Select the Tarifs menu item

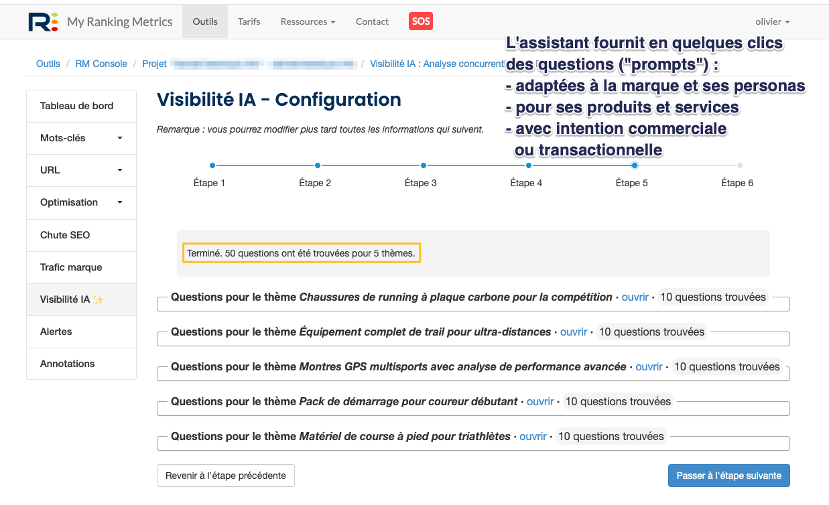pyautogui.click(x=249, y=21)
